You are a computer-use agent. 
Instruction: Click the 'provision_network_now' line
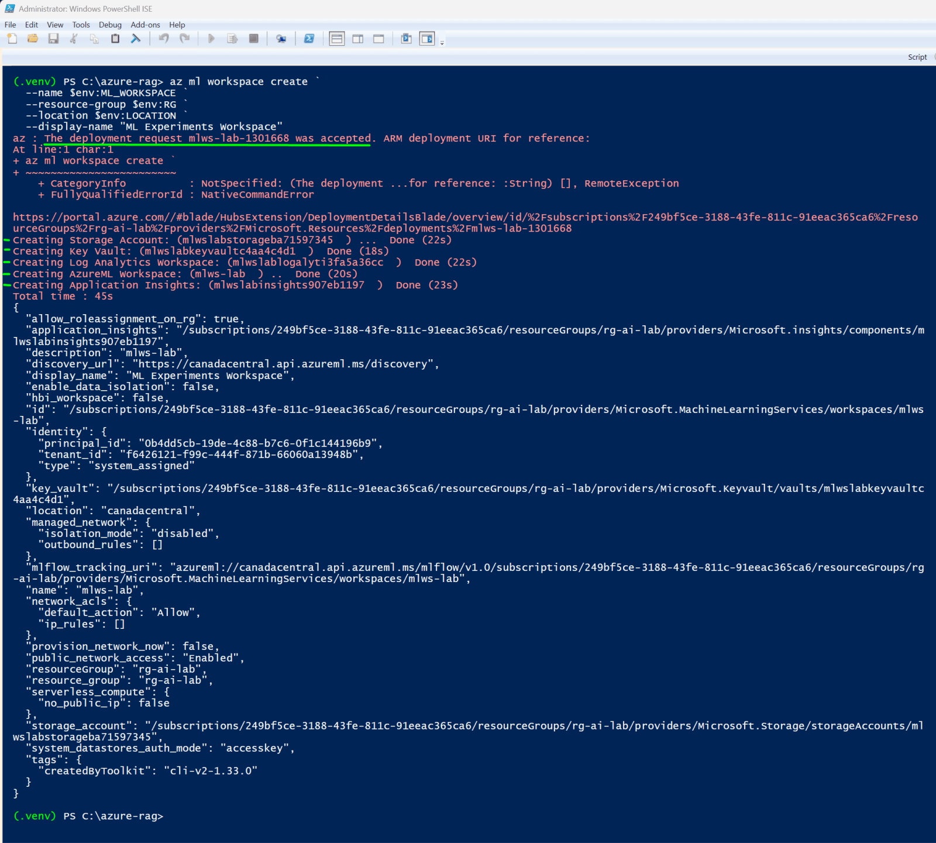click(122, 646)
